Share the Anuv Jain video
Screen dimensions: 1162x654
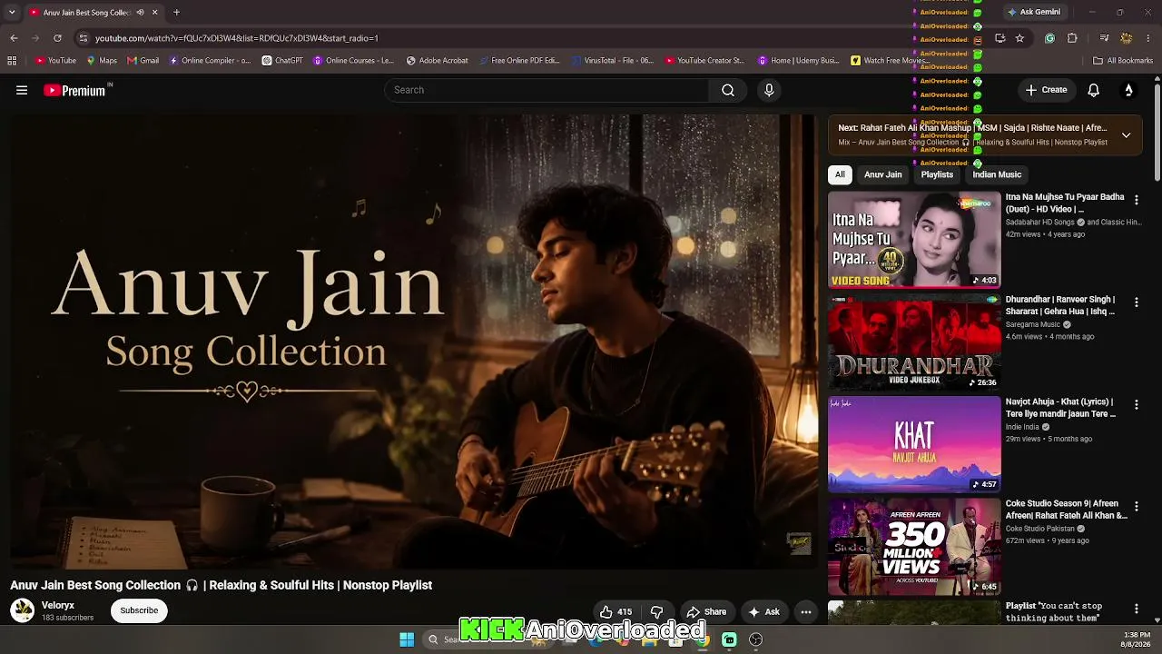tap(706, 612)
